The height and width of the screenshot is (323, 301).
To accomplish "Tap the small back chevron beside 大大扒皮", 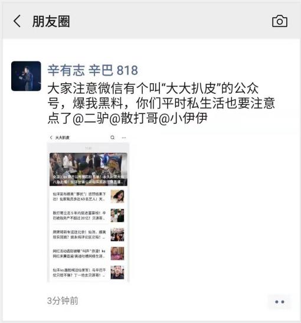I will (51, 138).
